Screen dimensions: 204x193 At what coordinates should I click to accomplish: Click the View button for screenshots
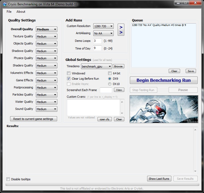point(119,90)
